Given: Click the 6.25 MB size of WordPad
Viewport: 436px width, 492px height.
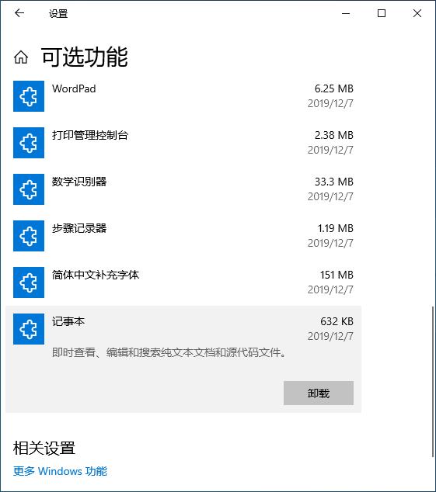Looking at the screenshot, I should tap(334, 88).
